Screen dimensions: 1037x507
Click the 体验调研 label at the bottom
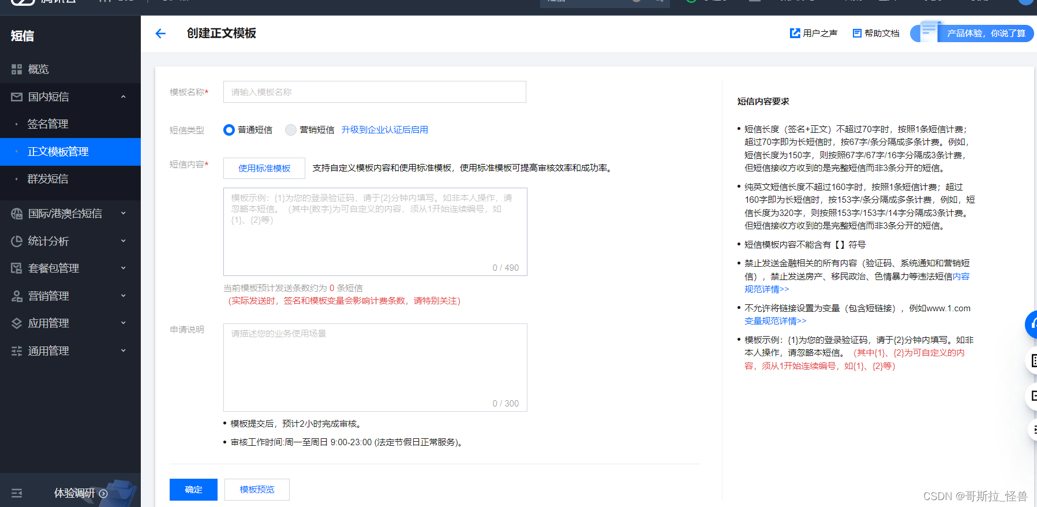click(x=74, y=494)
